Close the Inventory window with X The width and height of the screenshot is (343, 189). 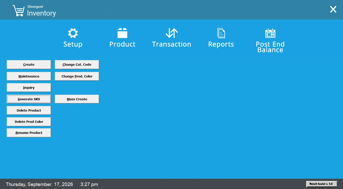[x=333, y=10]
